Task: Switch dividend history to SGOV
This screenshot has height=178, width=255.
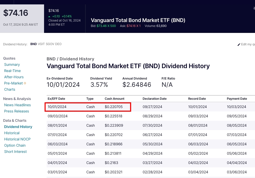Action: coord(50,44)
